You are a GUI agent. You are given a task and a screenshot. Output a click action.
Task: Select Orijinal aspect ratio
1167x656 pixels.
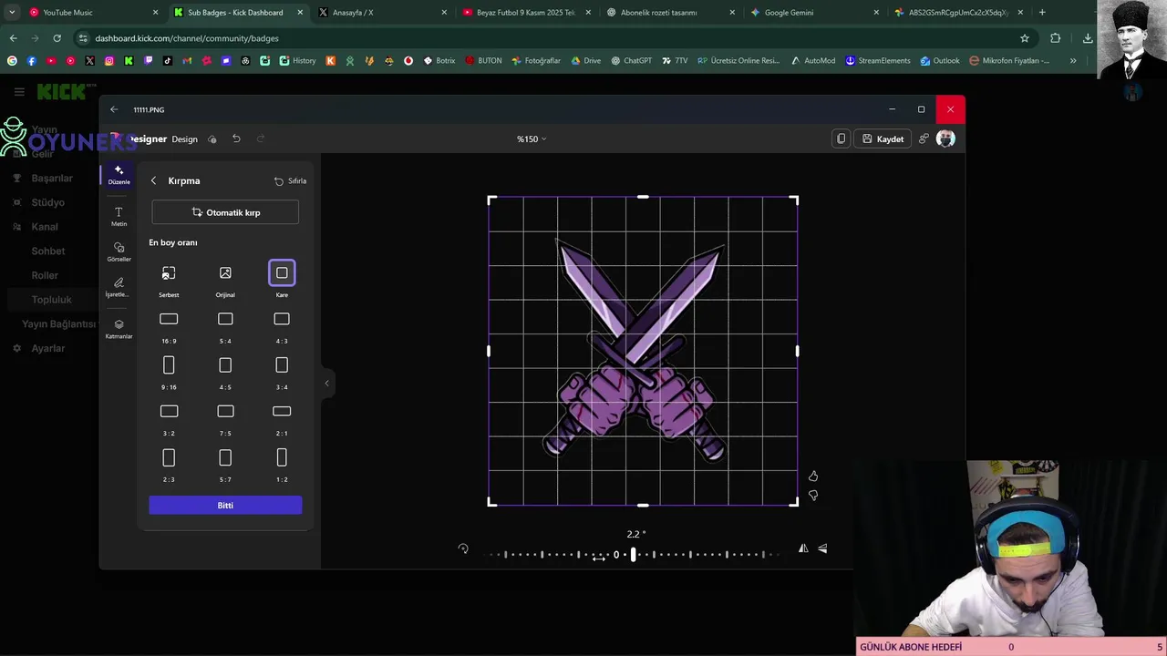click(x=225, y=281)
